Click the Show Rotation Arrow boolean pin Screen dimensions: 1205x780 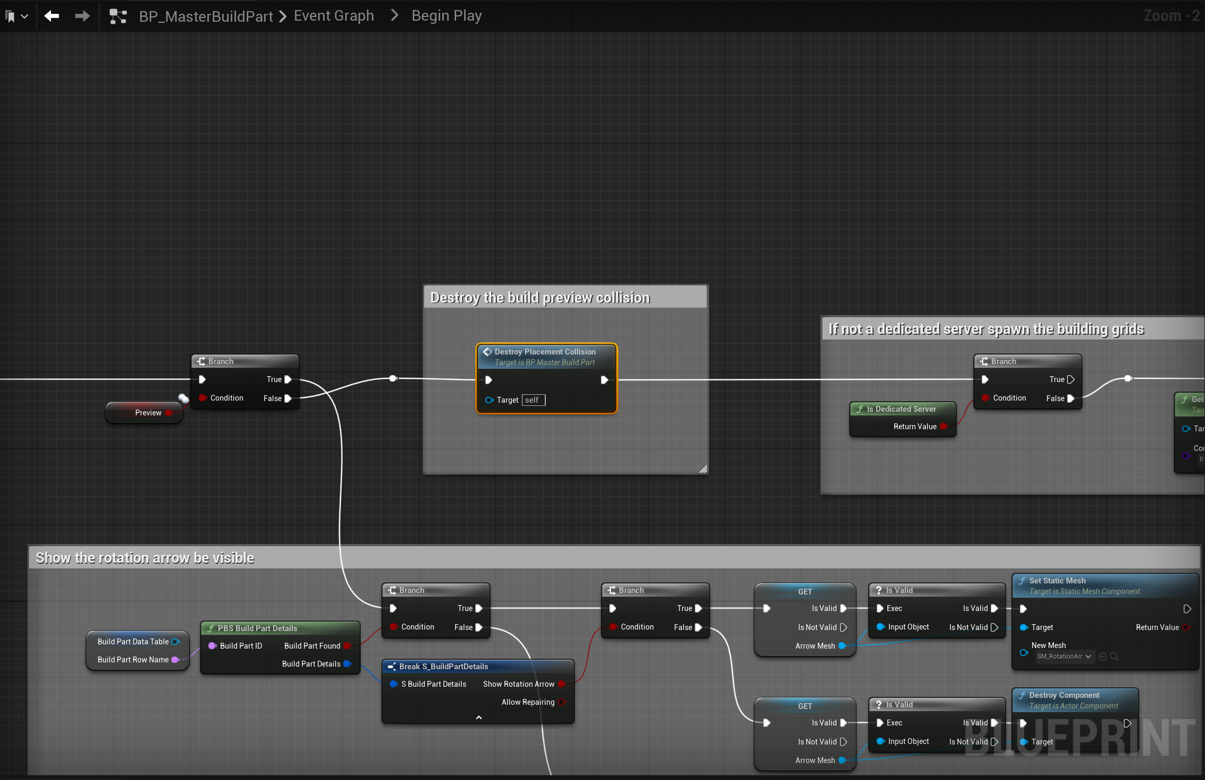click(x=561, y=684)
